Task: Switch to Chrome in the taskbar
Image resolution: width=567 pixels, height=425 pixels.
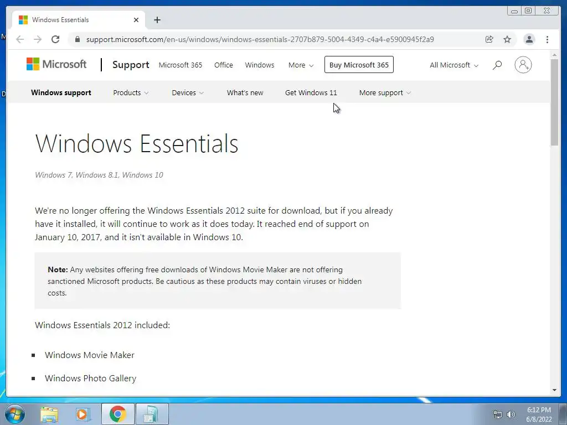Action: 118,414
